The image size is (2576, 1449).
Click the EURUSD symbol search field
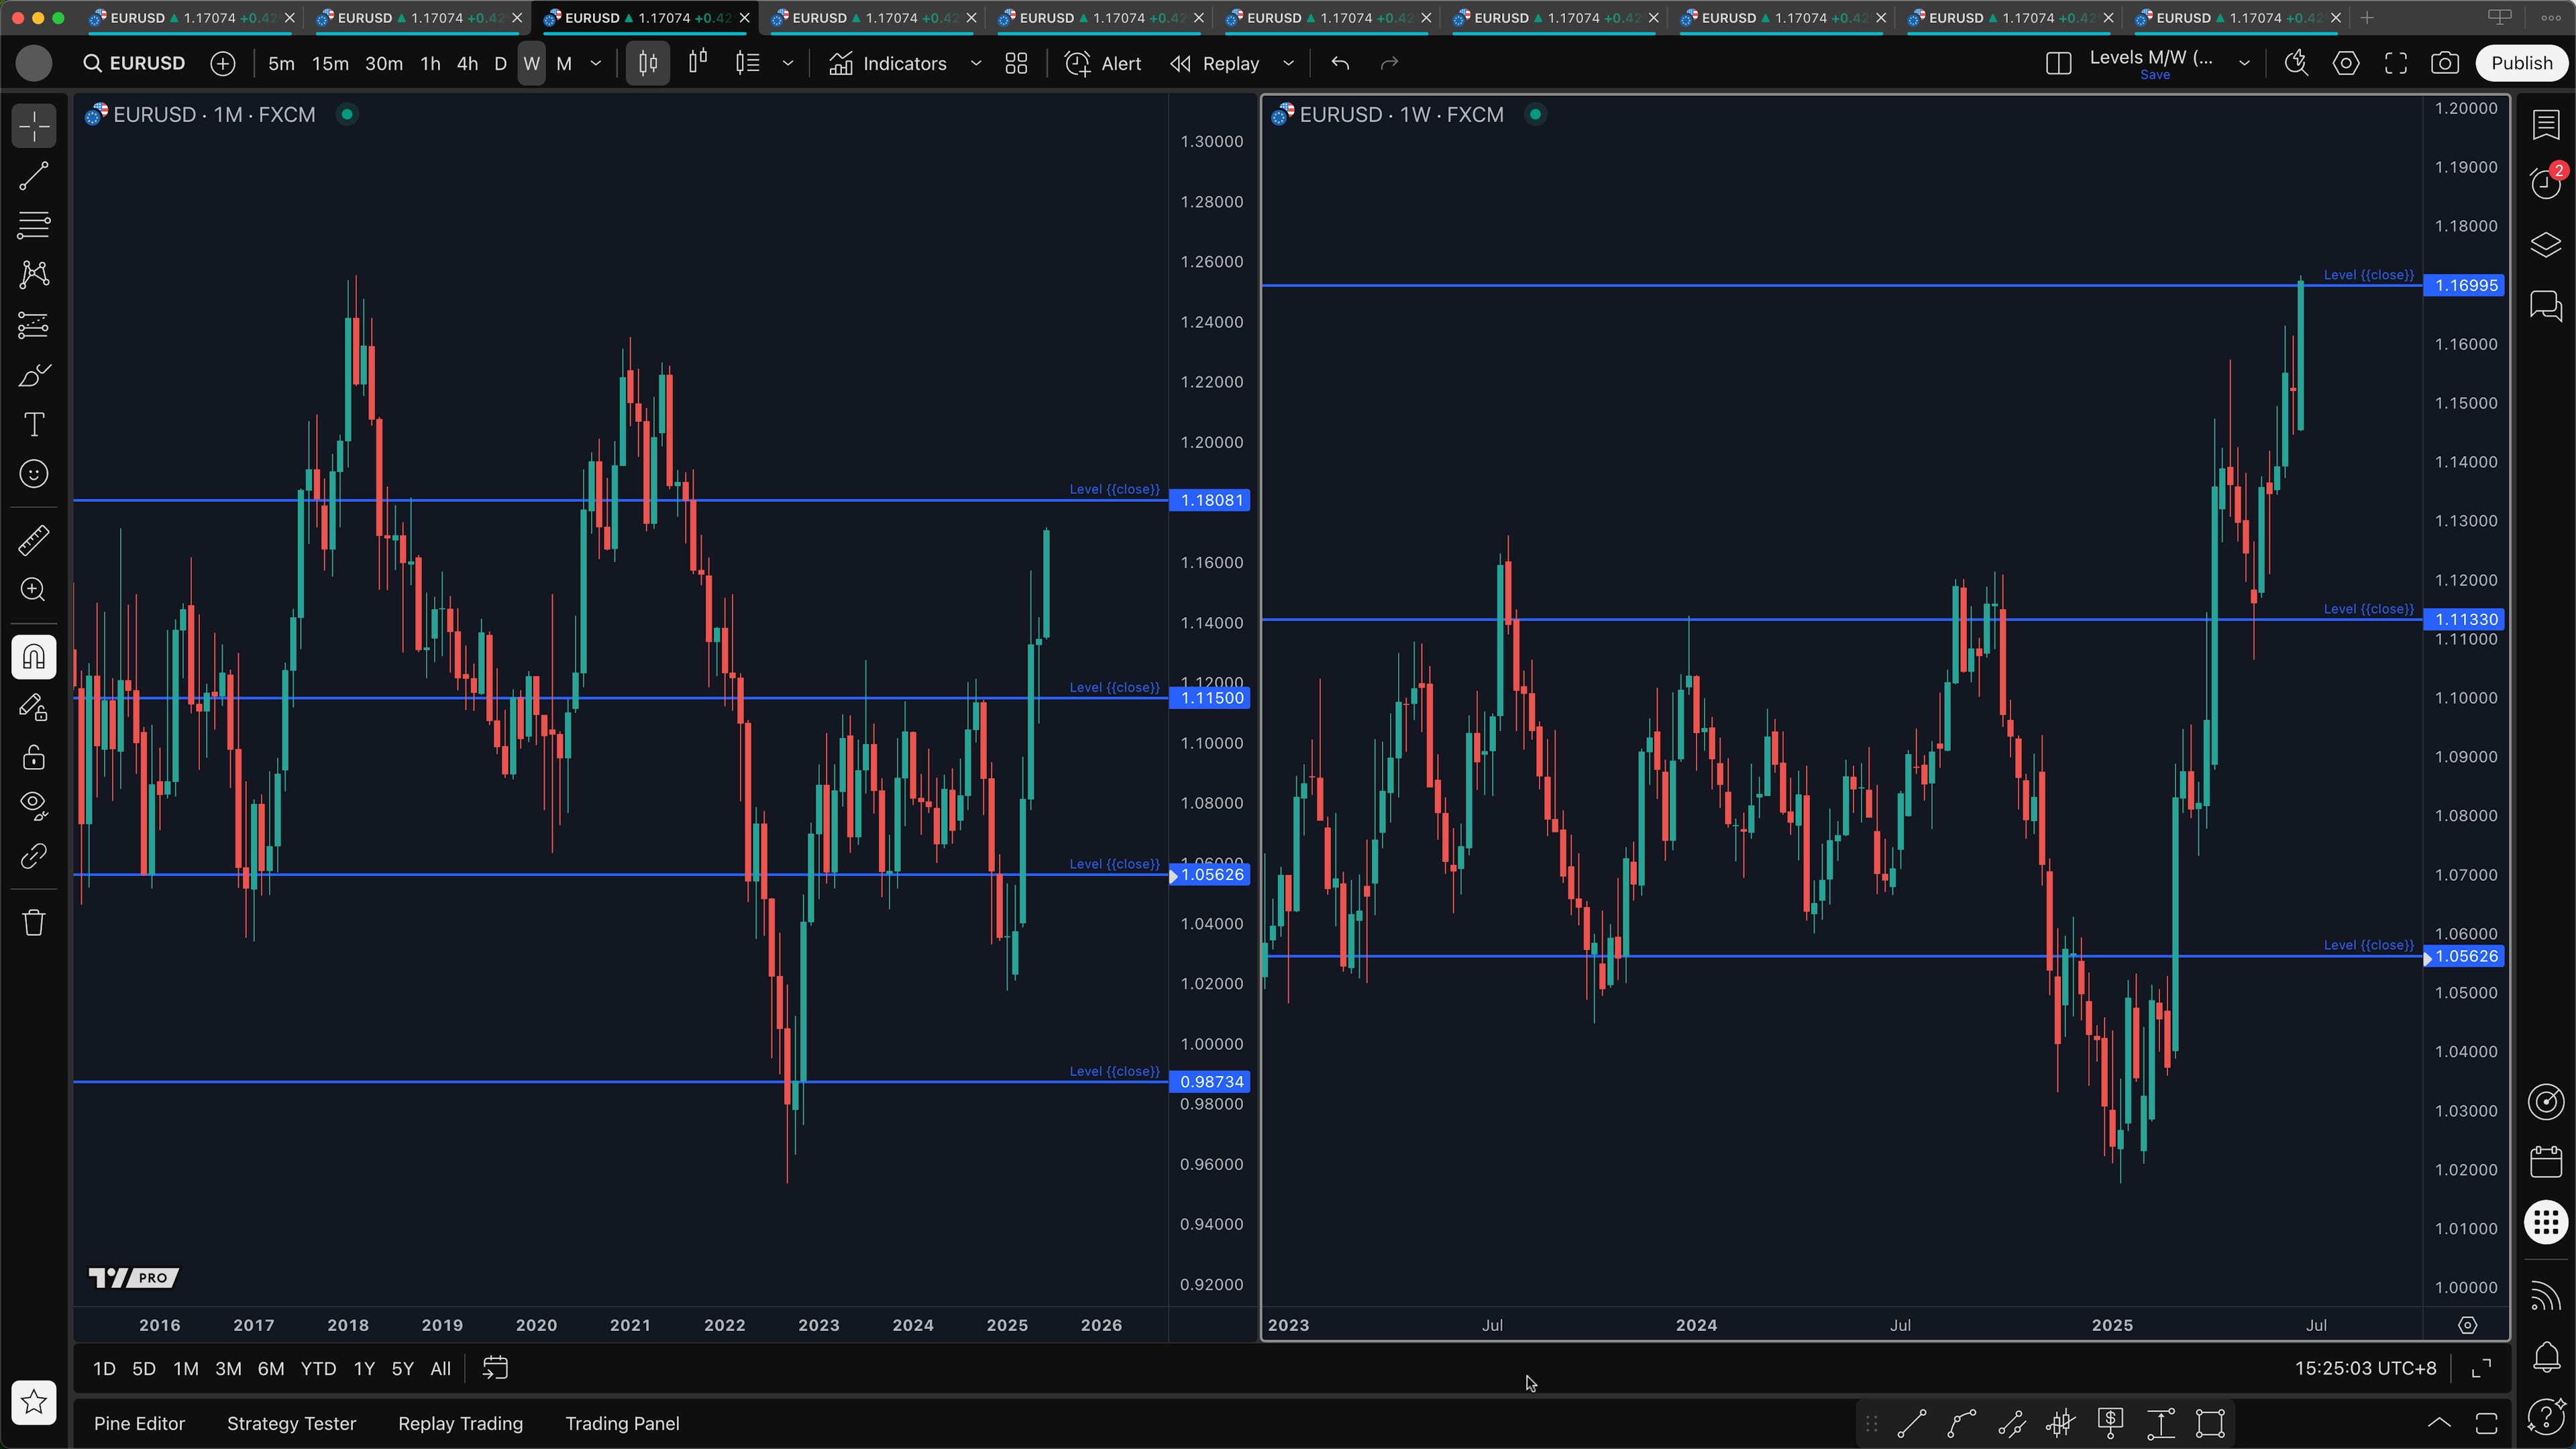(x=135, y=64)
